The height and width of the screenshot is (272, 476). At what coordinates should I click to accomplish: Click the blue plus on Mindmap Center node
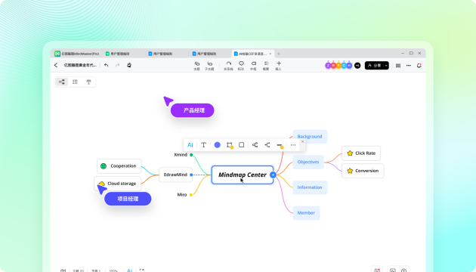tap(273, 175)
